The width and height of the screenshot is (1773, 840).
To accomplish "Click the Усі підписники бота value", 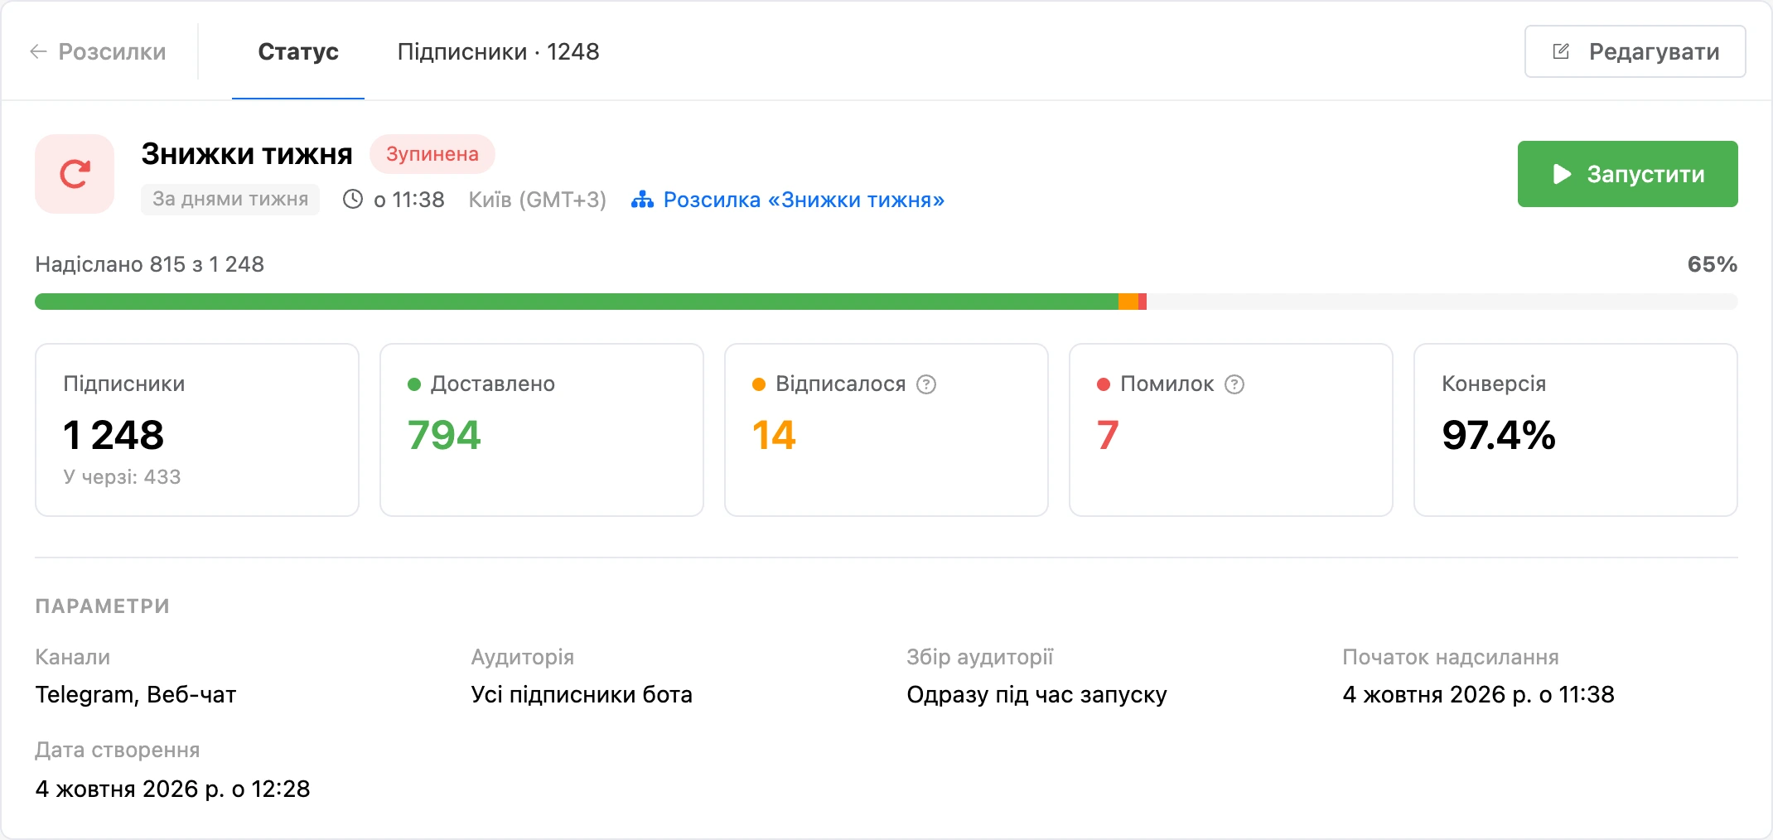I will tap(582, 694).
